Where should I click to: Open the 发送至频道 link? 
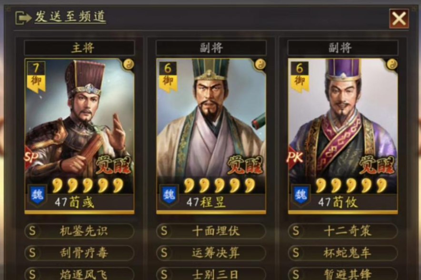click(70, 17)
